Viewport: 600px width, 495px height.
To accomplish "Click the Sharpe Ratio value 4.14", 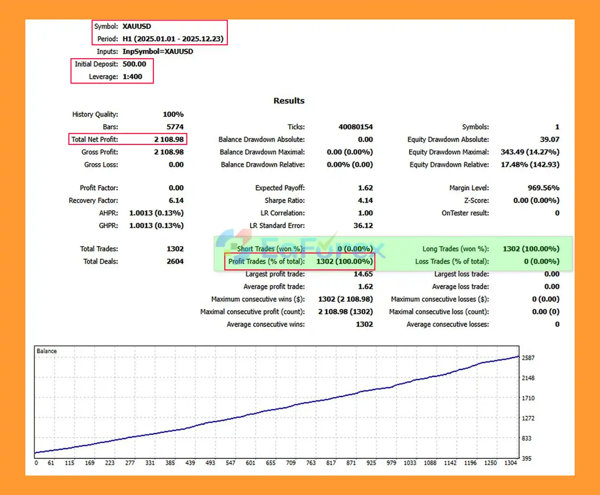I will pyautogui.click(x=365, y=201).
